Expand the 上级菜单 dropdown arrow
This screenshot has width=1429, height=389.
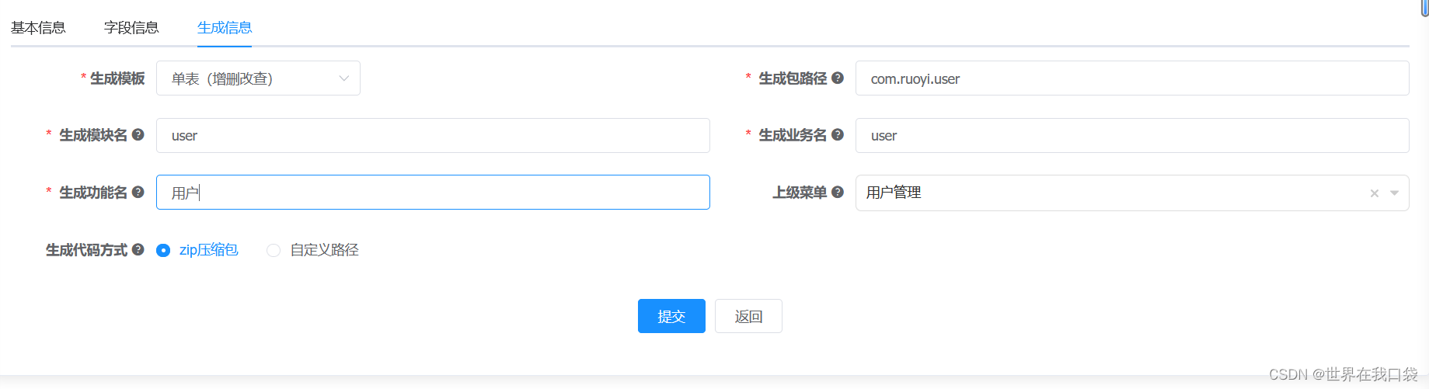1394,193
